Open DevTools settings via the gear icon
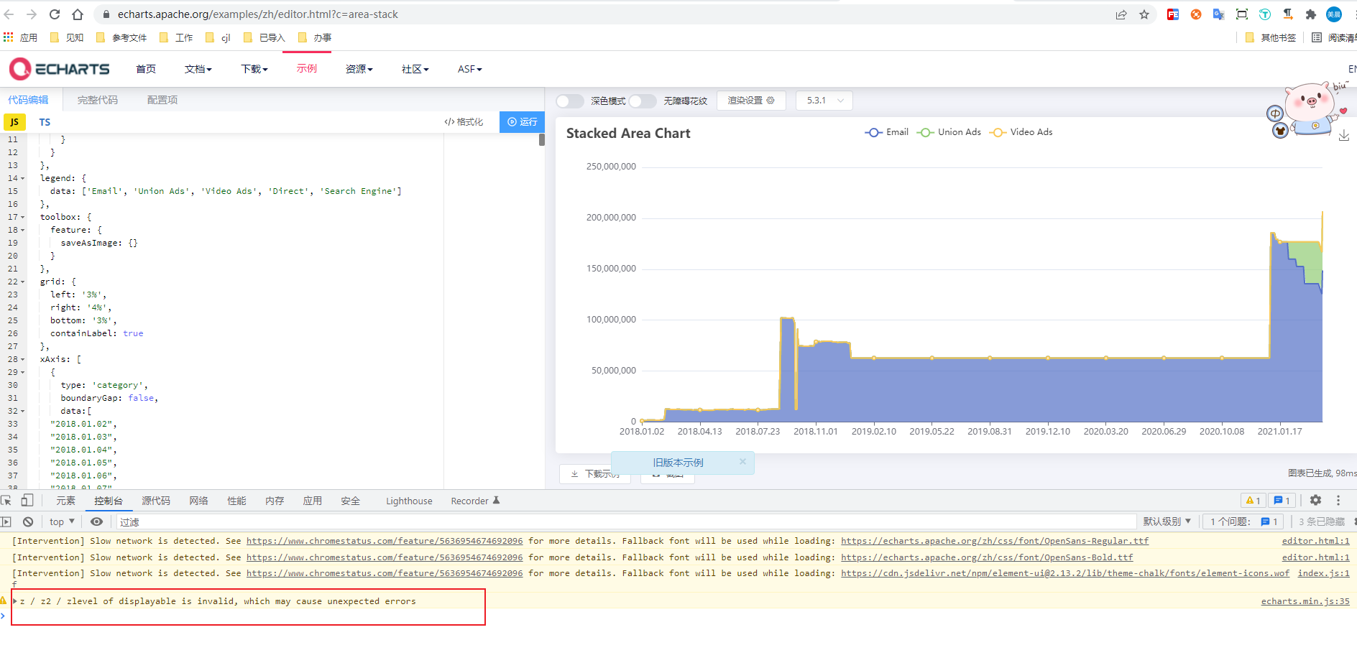1357x663 pixels. [x=1315, y=500]
